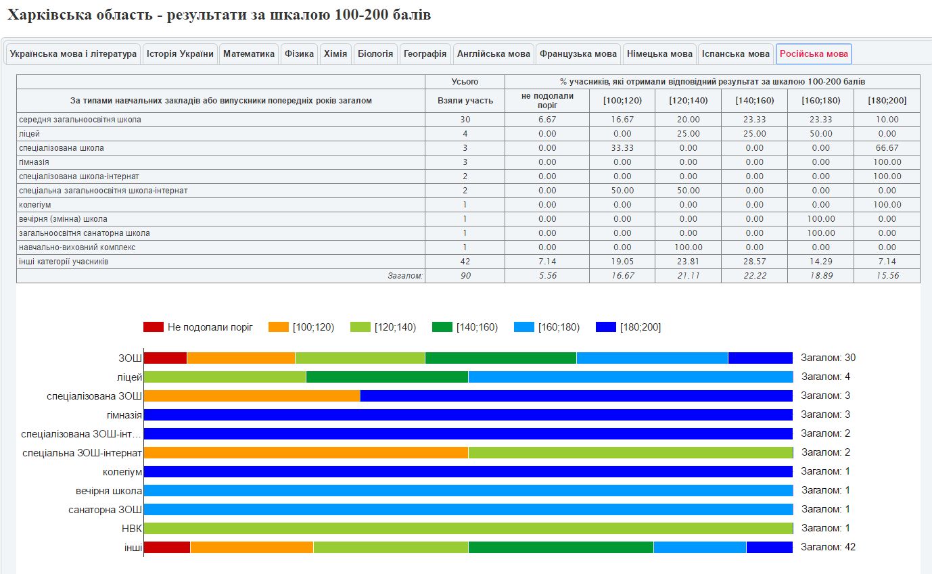This screenshot has width=932, height=574.
Task: Toggle the dark green [140;160) legend swatch
Action: (x=442, y=327)
